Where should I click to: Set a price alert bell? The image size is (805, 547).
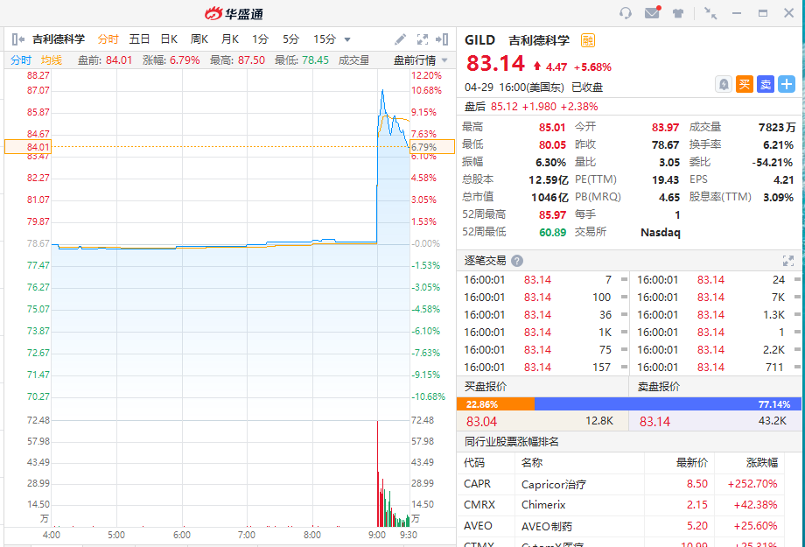724,84
